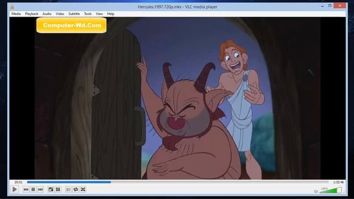Skip to next media track
This screenshot has width=354, height=199.
click(40, 189)
